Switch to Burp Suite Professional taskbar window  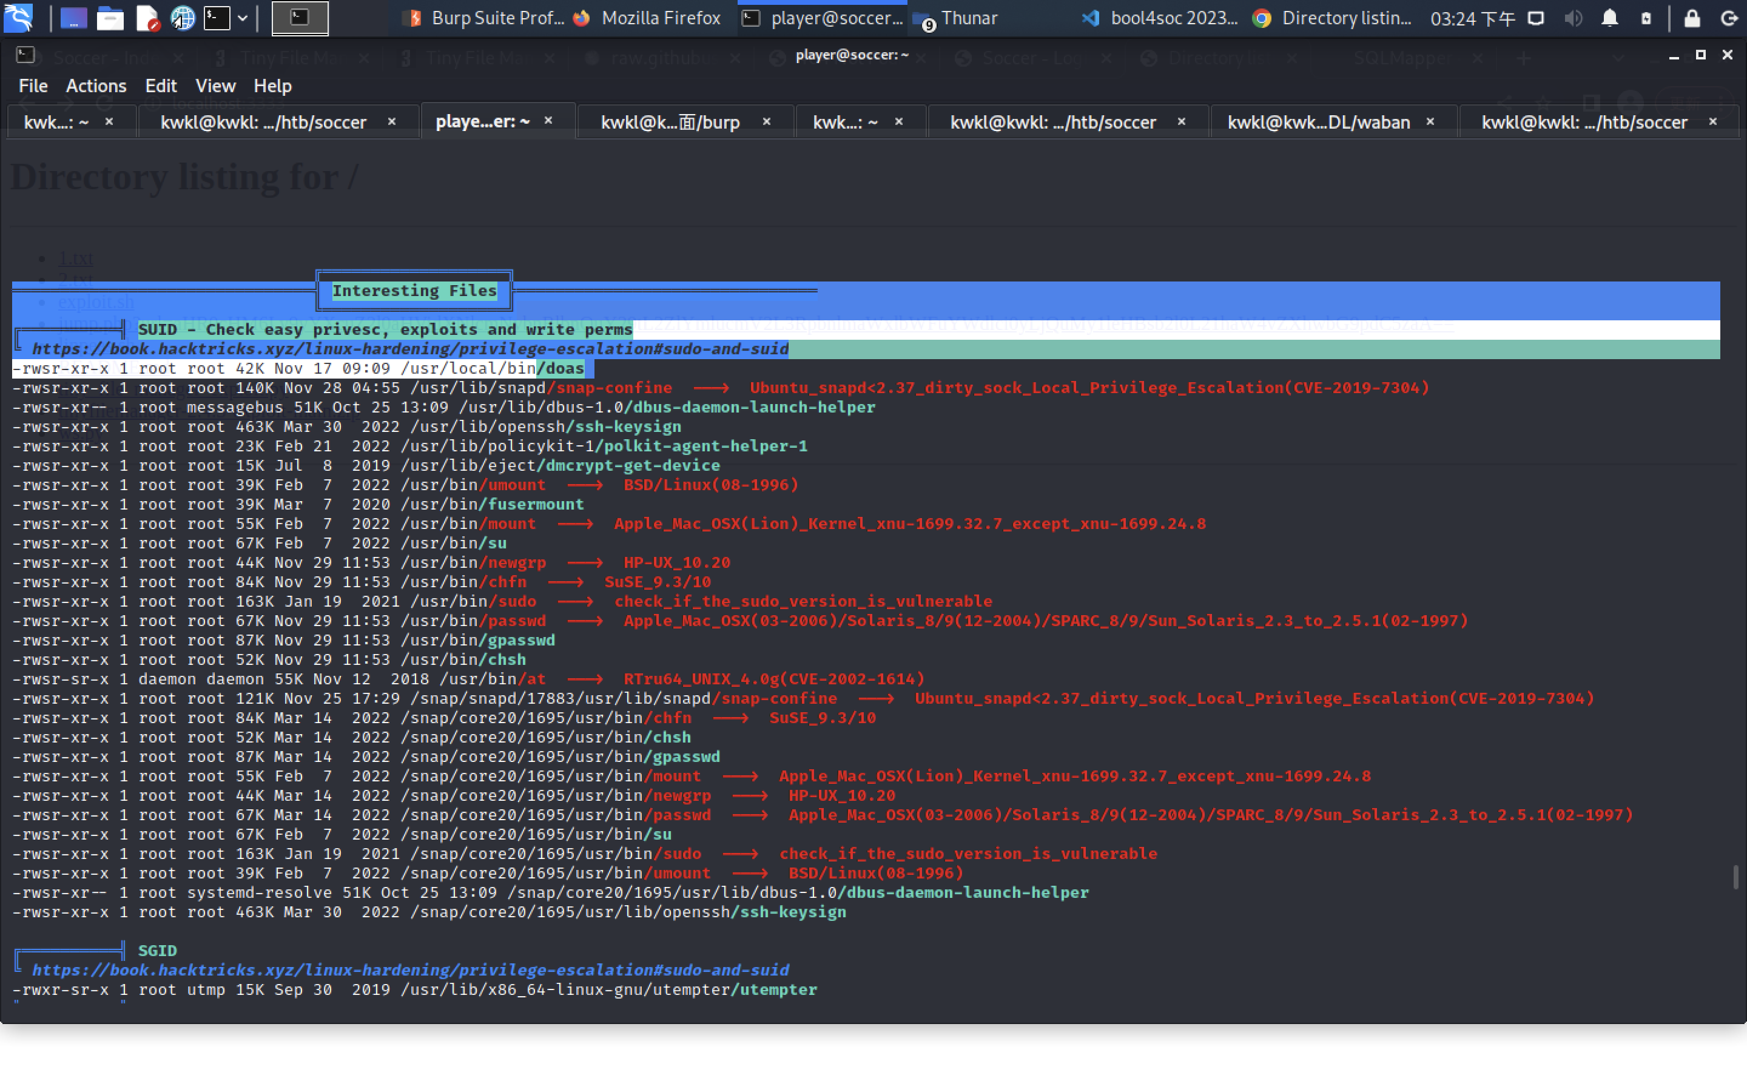485,18
